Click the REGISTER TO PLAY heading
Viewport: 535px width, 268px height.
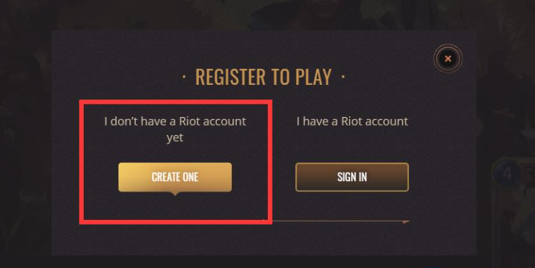tap(263, 78)
